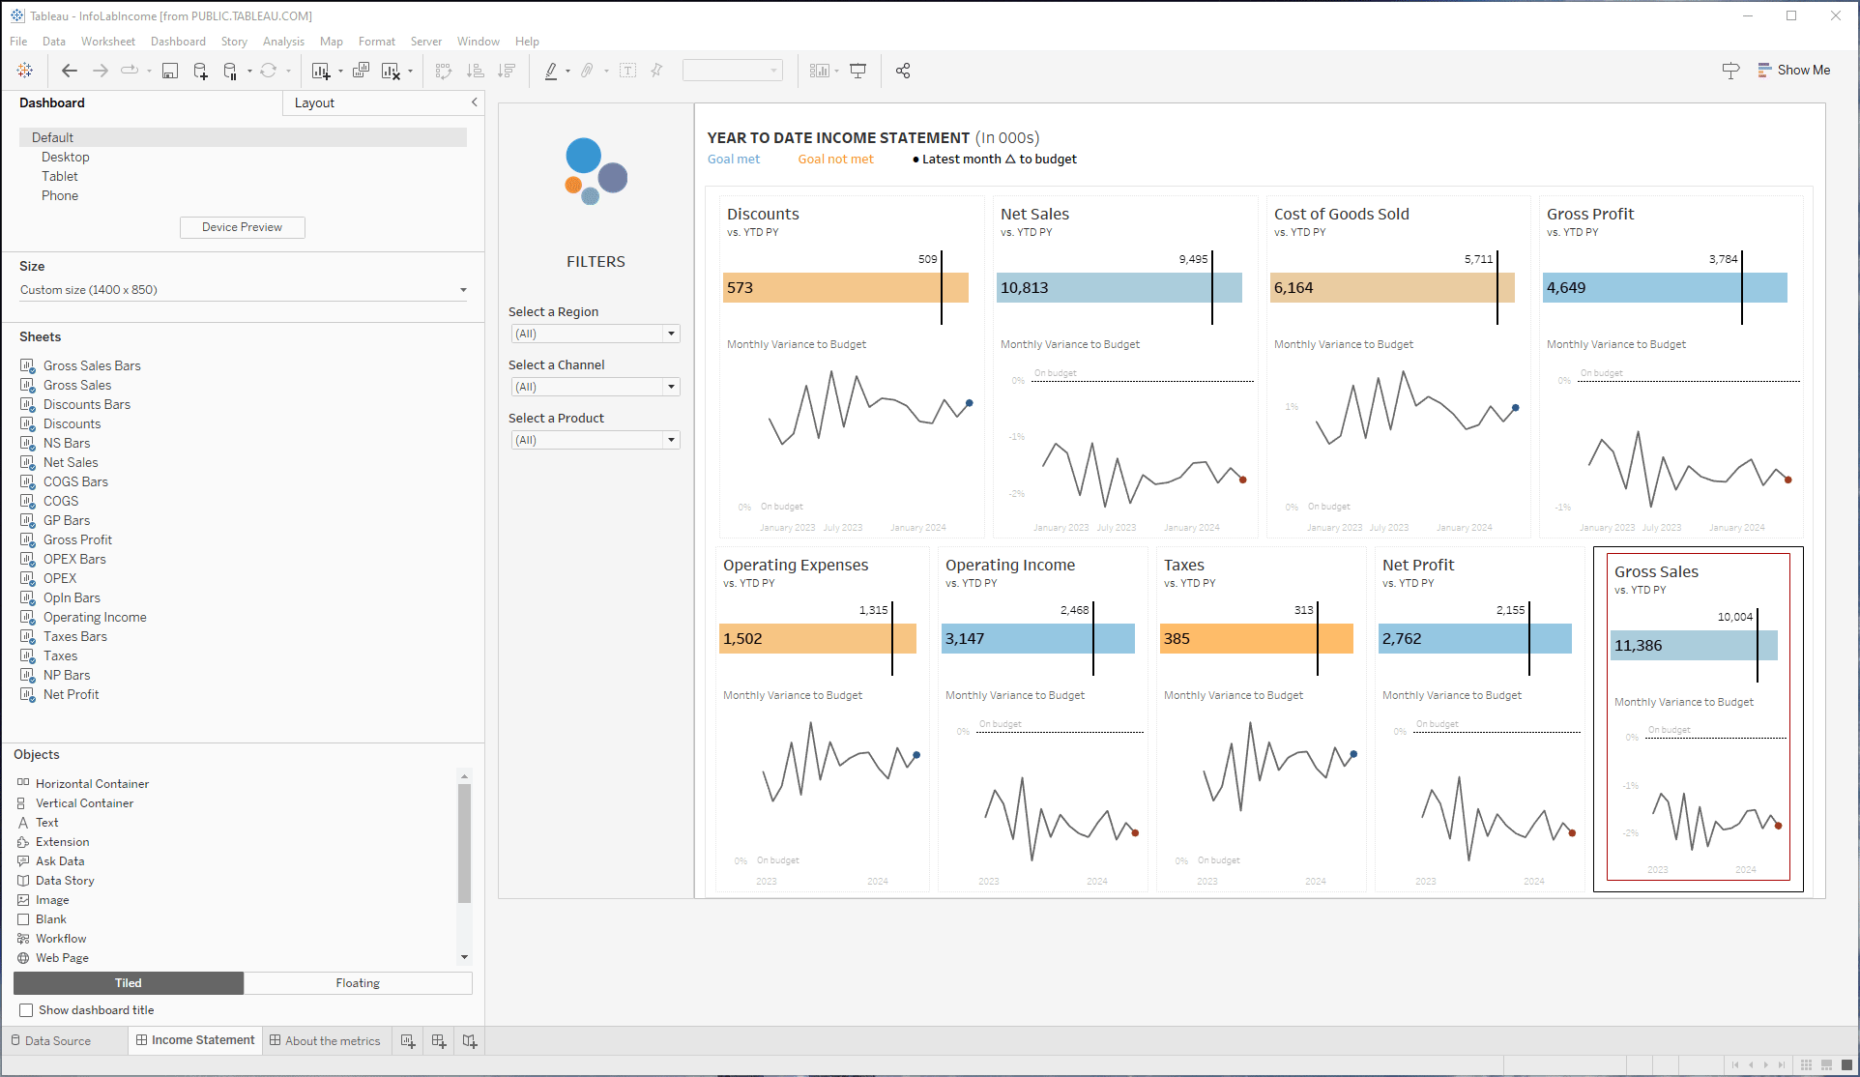Open the Show Me panel
The image size is (1860, 1077).
(x=1793, y=70)
